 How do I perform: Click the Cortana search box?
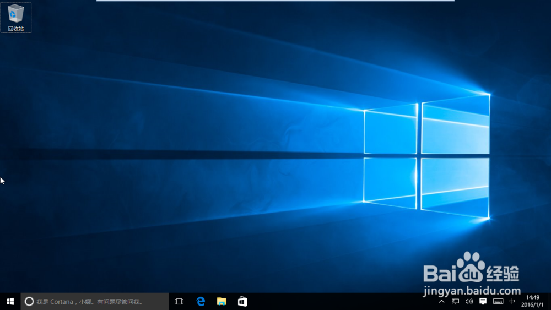tap(95, 302)
